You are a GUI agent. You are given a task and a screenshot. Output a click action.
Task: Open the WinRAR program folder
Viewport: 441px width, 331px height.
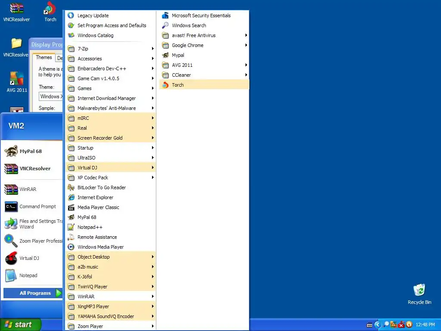pyautogui.click(x=110, y=297)
